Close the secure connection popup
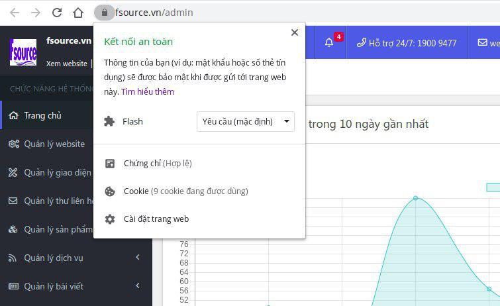The width and height of the screenshot is (500, 306). [x=295, y=32]
